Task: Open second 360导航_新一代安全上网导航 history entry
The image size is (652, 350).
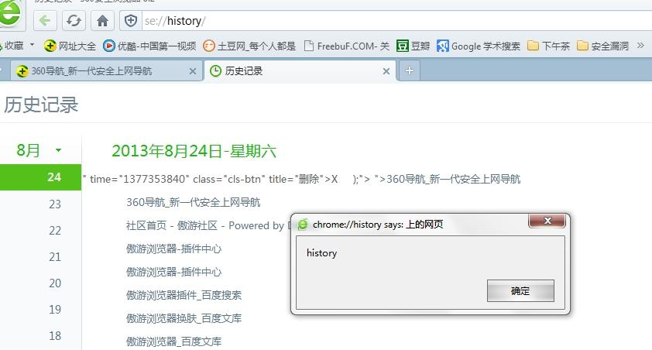Action: (x=194, y=202)
